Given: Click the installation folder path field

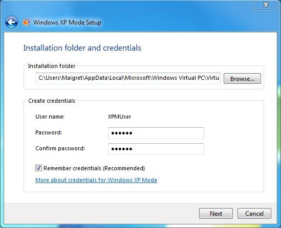Looking at the screenshot, I should 128,78.
